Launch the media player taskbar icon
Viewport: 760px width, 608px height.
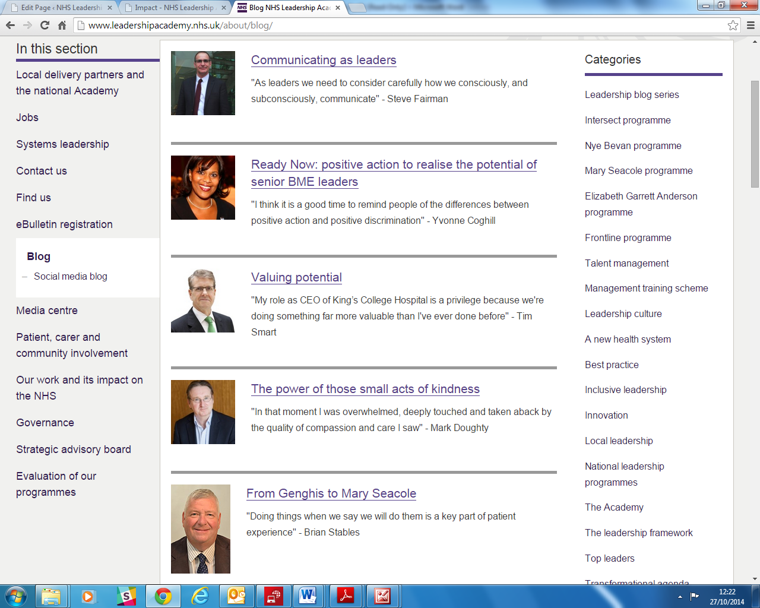[88, 596]
